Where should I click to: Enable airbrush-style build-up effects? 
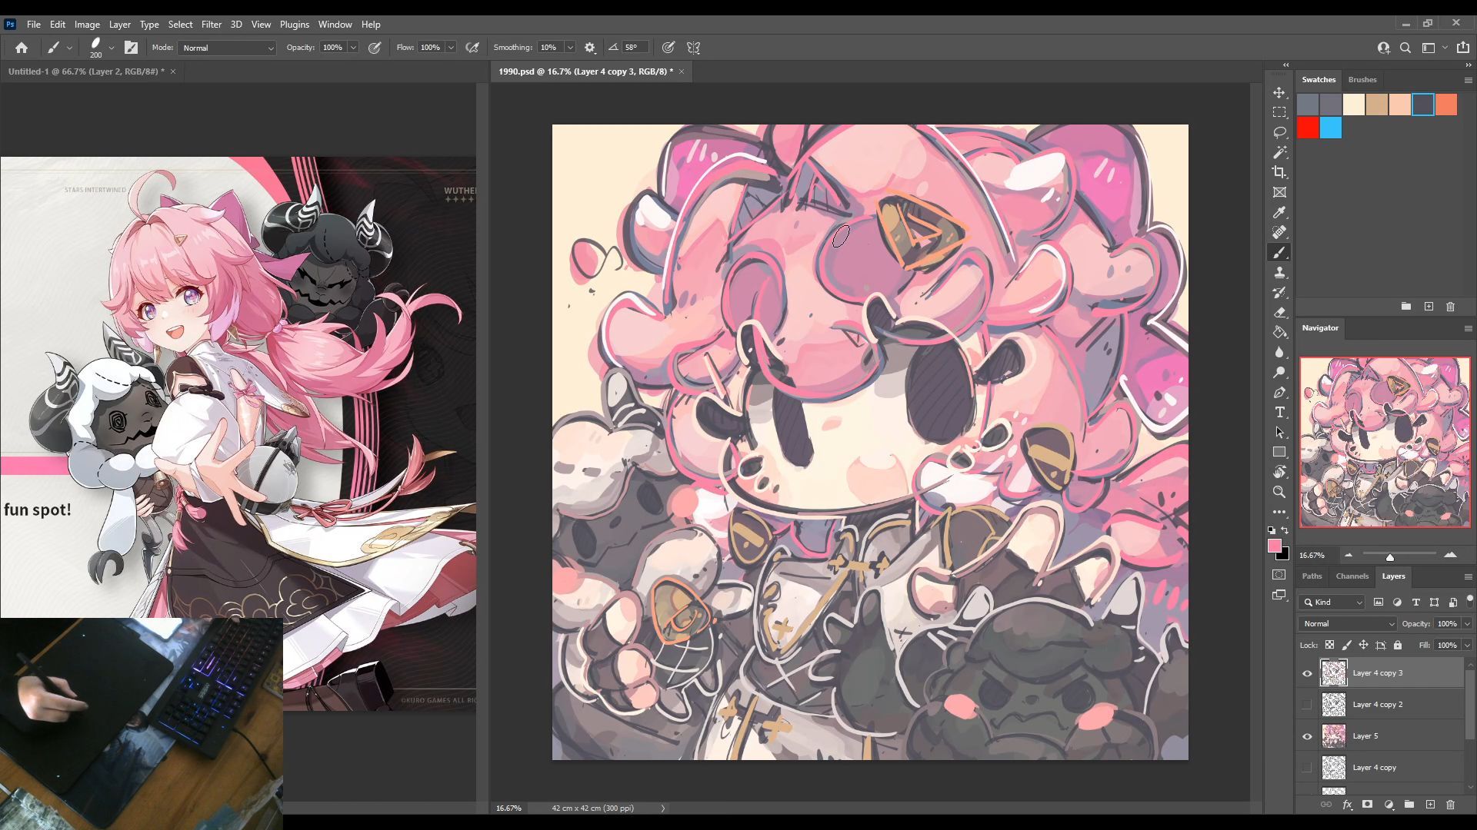(x=472, y=48)
